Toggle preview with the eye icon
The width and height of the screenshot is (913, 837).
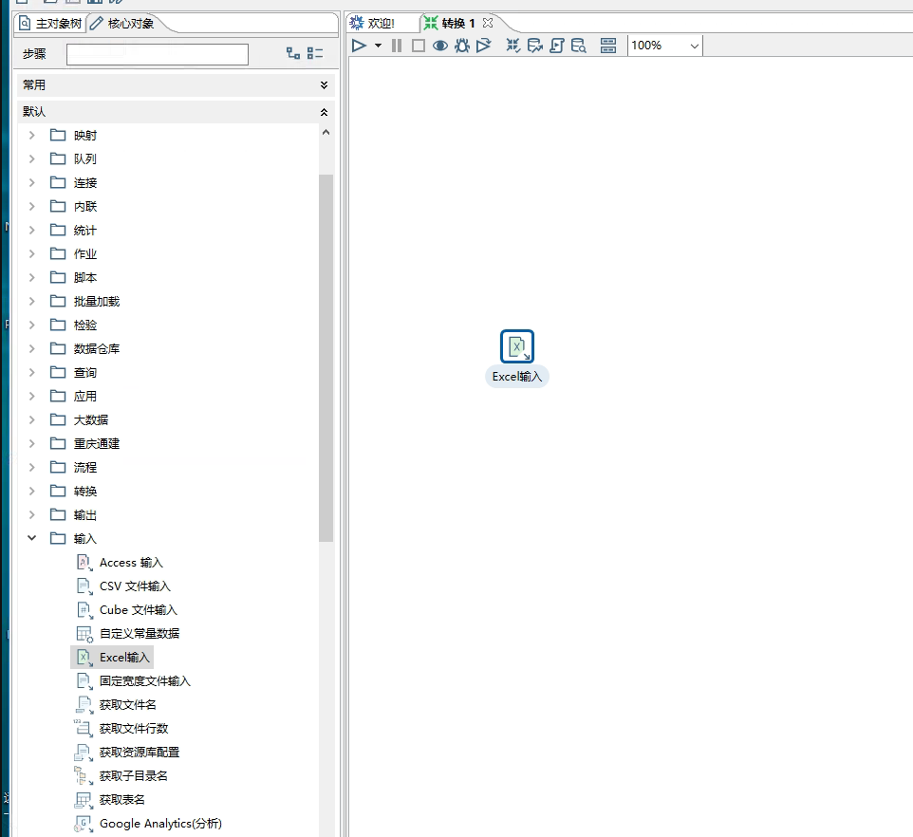(439, 46)
